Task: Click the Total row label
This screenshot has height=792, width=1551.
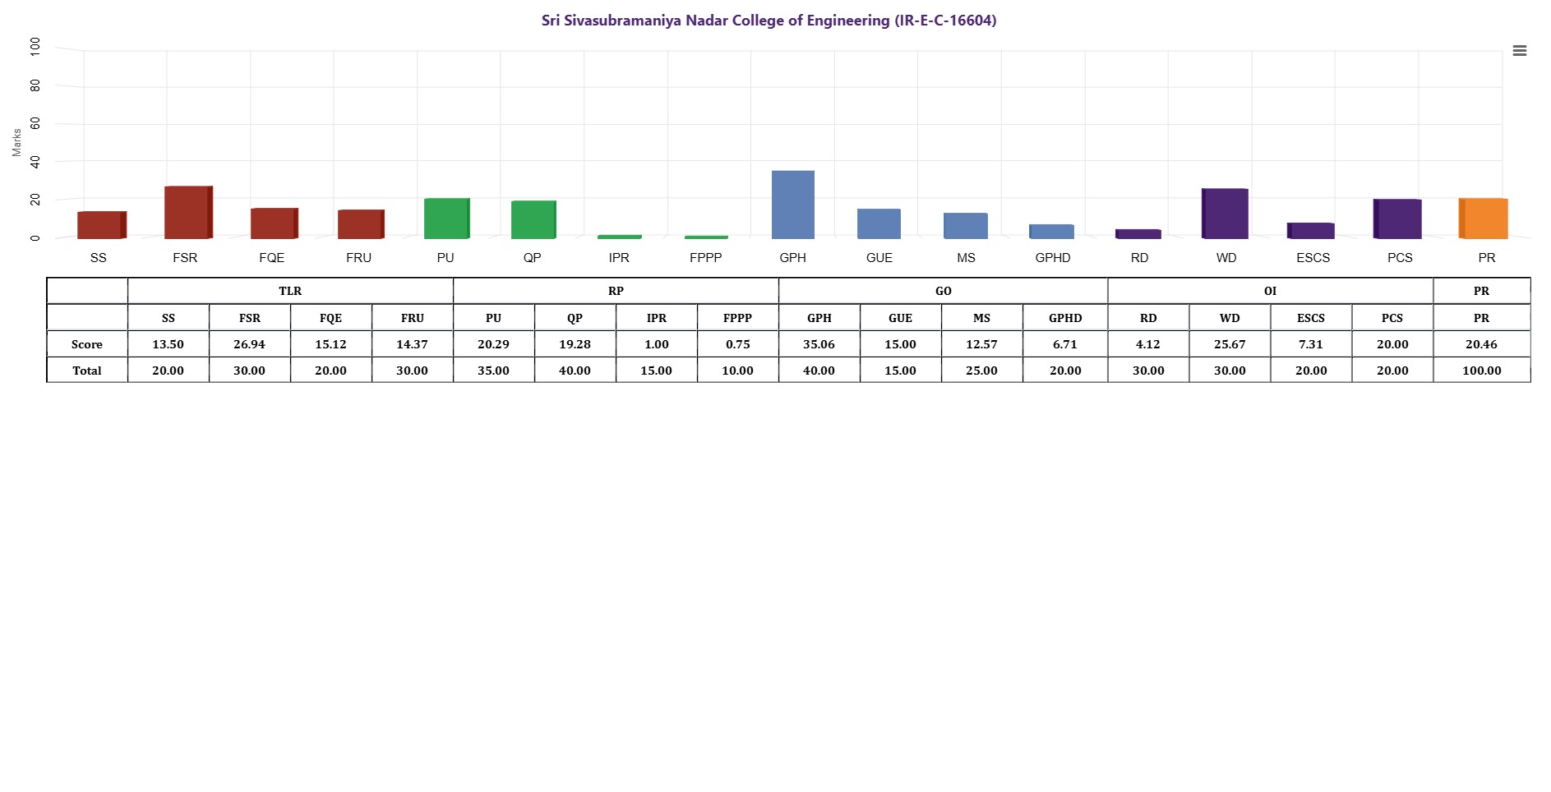Action: (x=87, y=371)
